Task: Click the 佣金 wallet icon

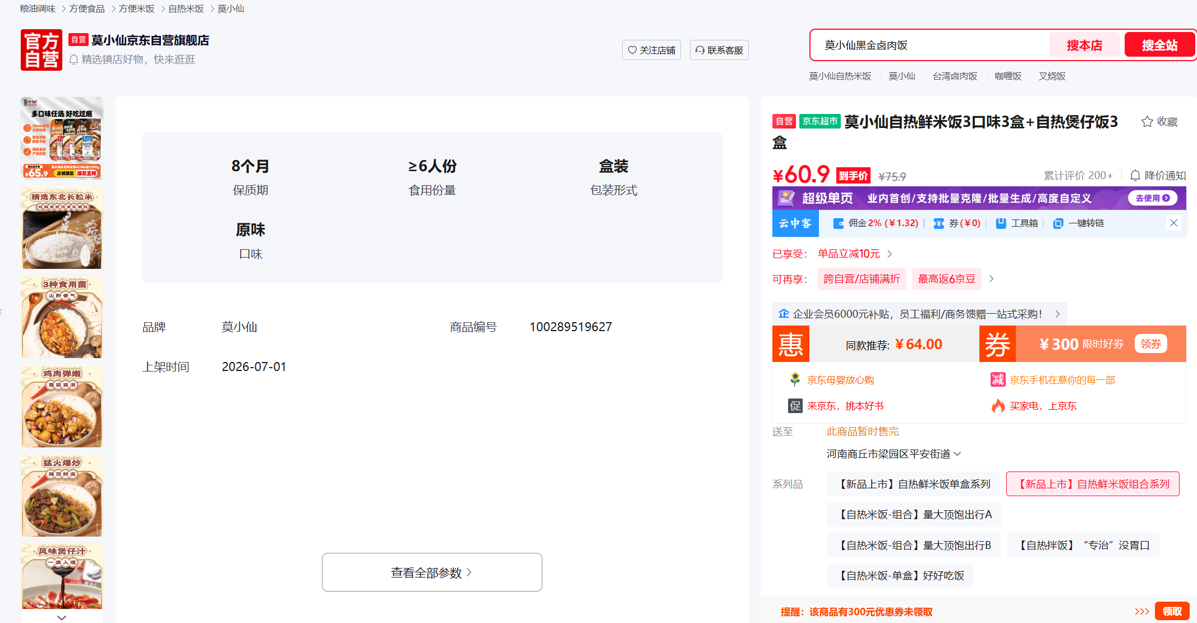Action: 839,223
